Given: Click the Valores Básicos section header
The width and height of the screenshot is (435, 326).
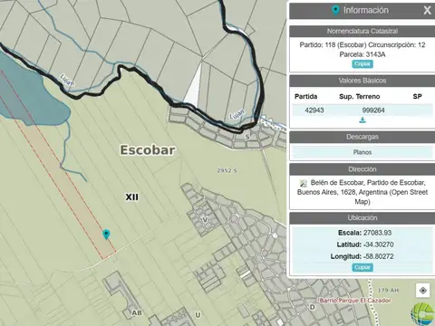Looking at the screenshot, I should [x=362, y=81].
